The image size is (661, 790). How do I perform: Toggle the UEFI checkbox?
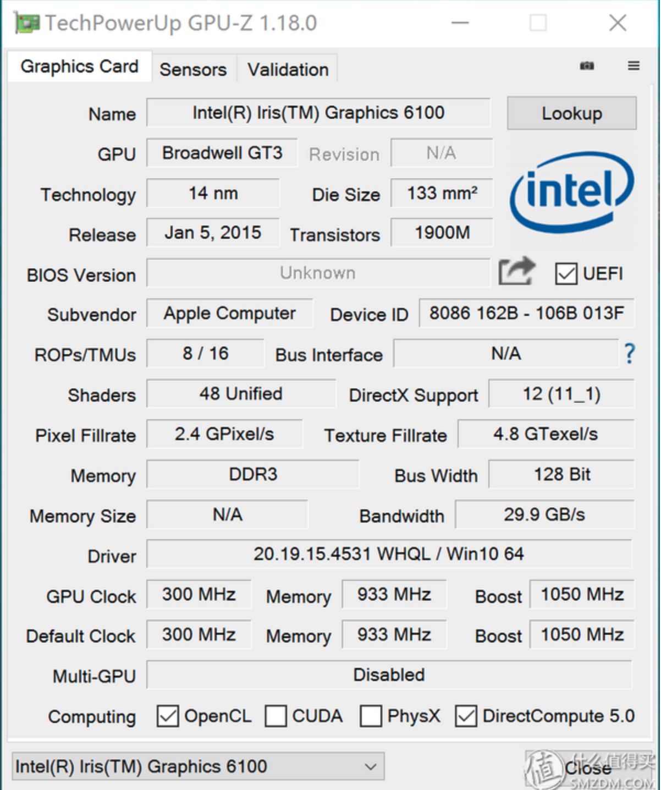(x=566, y=273)
